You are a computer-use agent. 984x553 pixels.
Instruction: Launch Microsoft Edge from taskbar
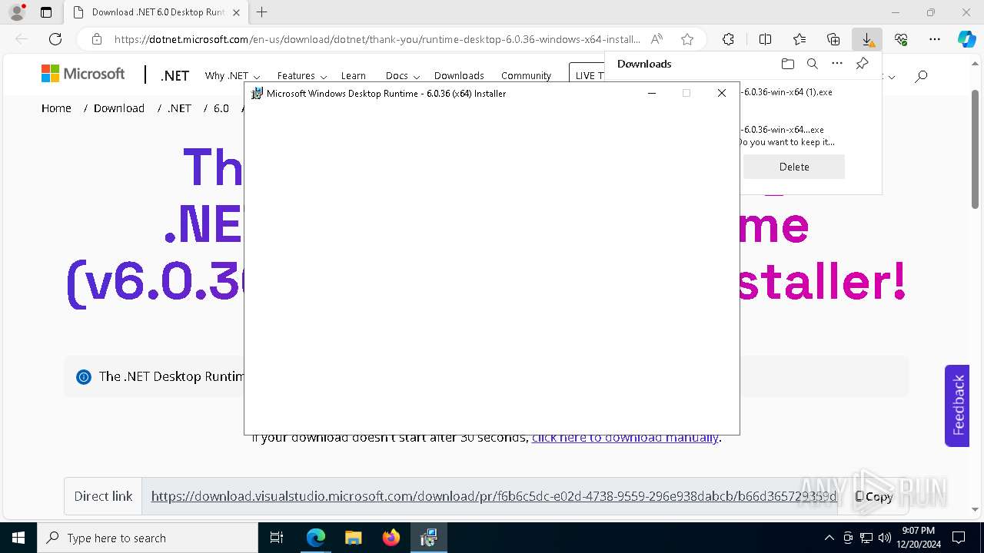click(315, 538)
